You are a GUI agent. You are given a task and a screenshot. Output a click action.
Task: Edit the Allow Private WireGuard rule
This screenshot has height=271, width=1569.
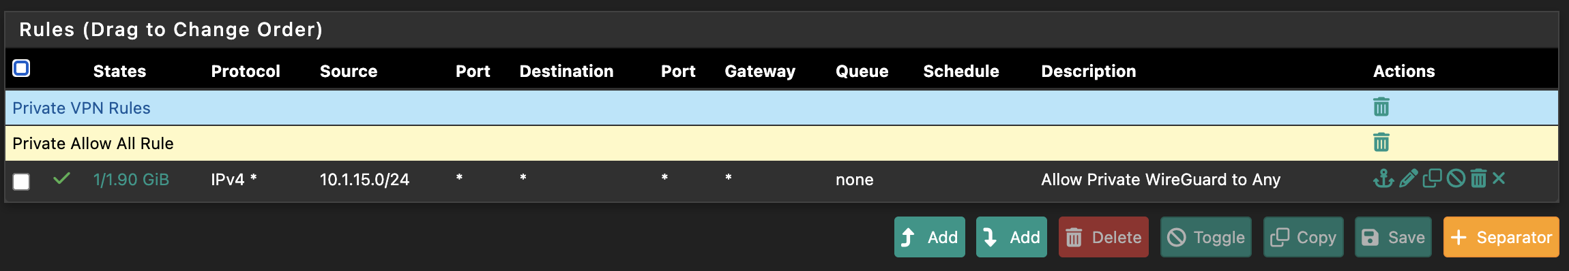coord(1408,178)
